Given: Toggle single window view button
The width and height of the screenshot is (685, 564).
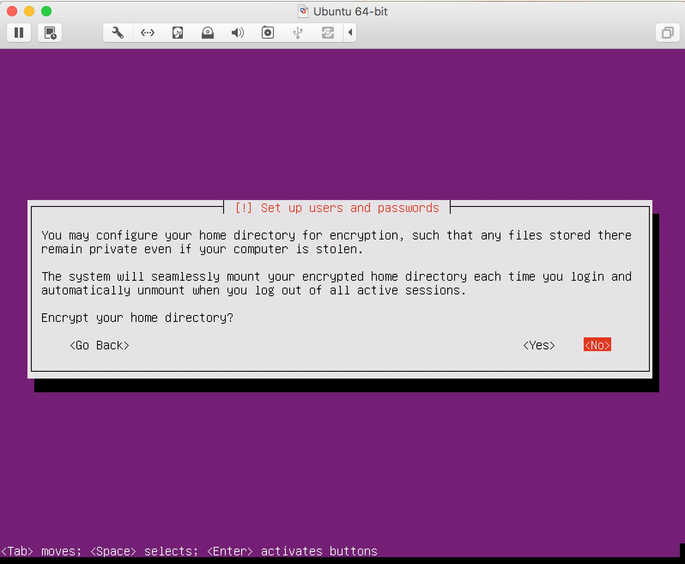Looking at the screenshot, I should 668,33.
